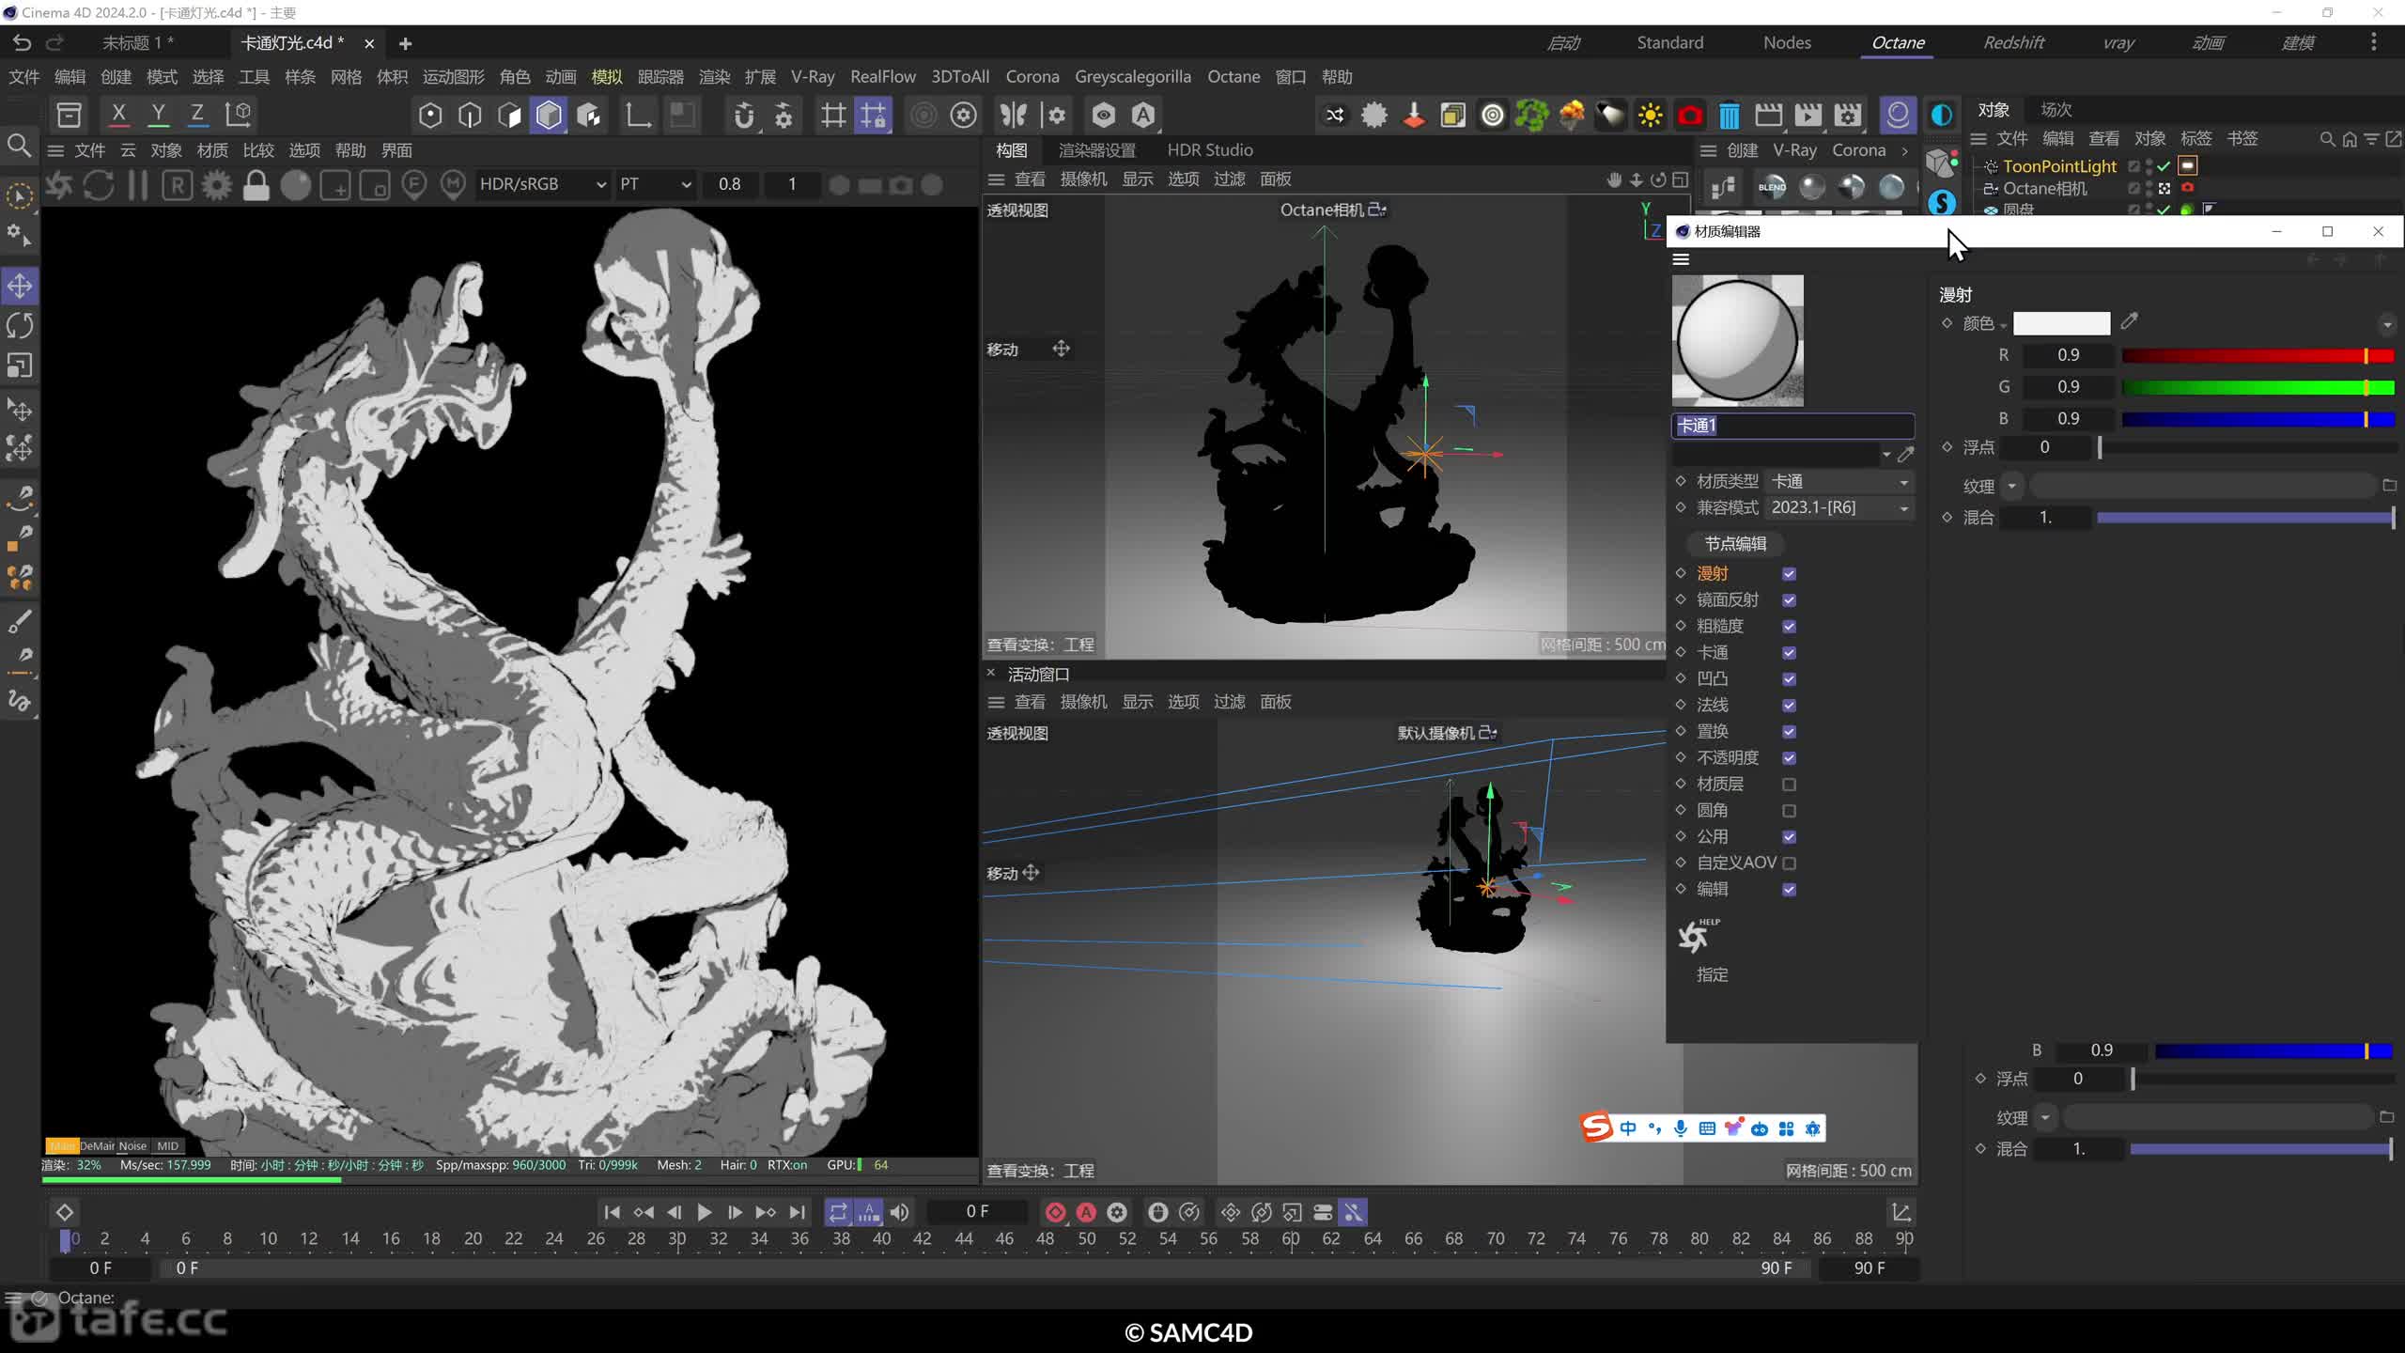Screen dimensions: 2405x1353
Task: Select the Rotate tool in left toolbar
Action: 20,325
